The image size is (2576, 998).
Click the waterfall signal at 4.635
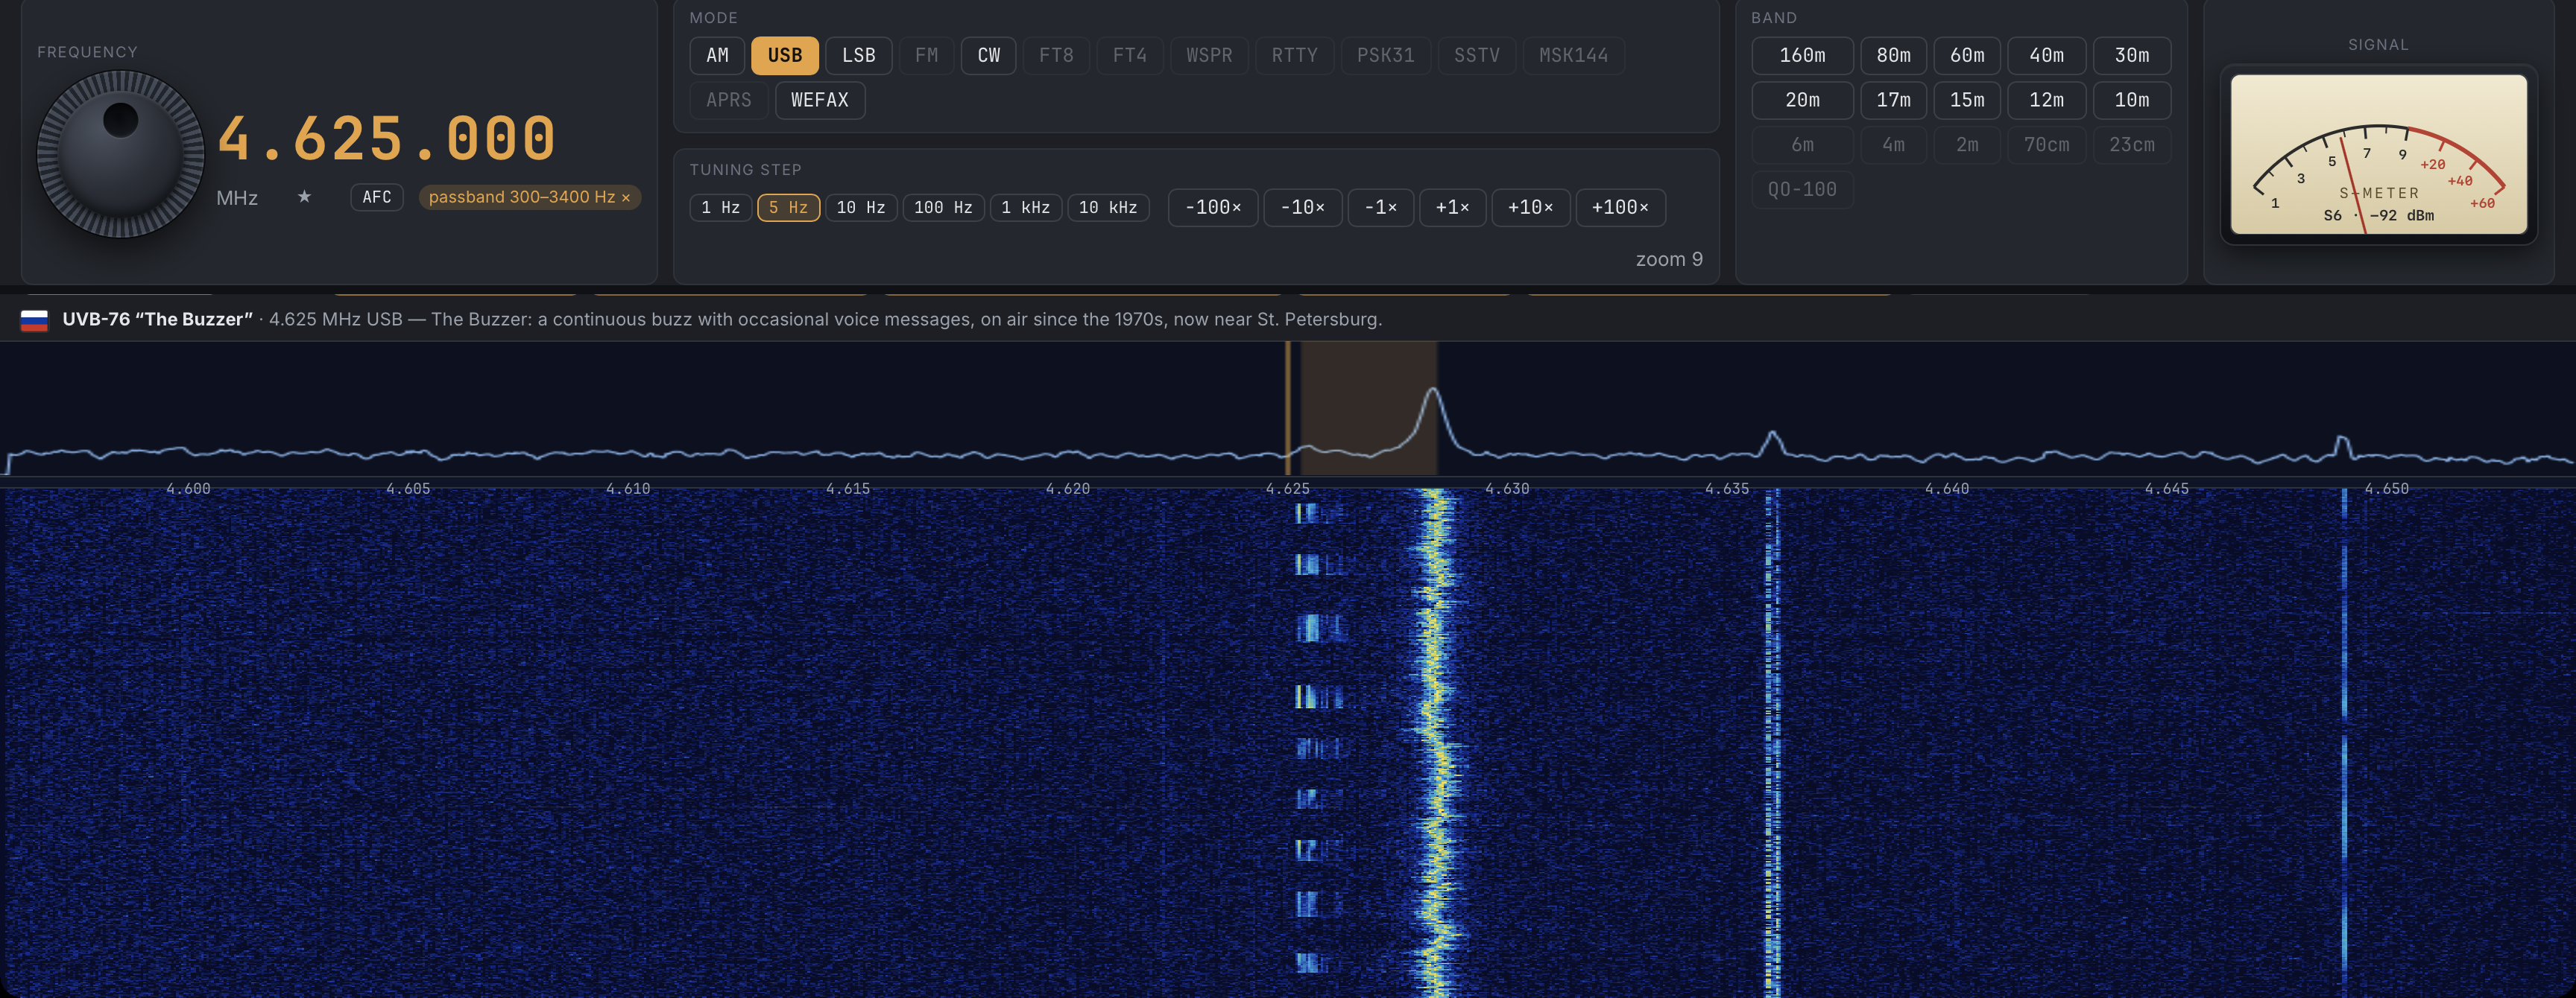pyautogui.click(x=1772, y=743)
